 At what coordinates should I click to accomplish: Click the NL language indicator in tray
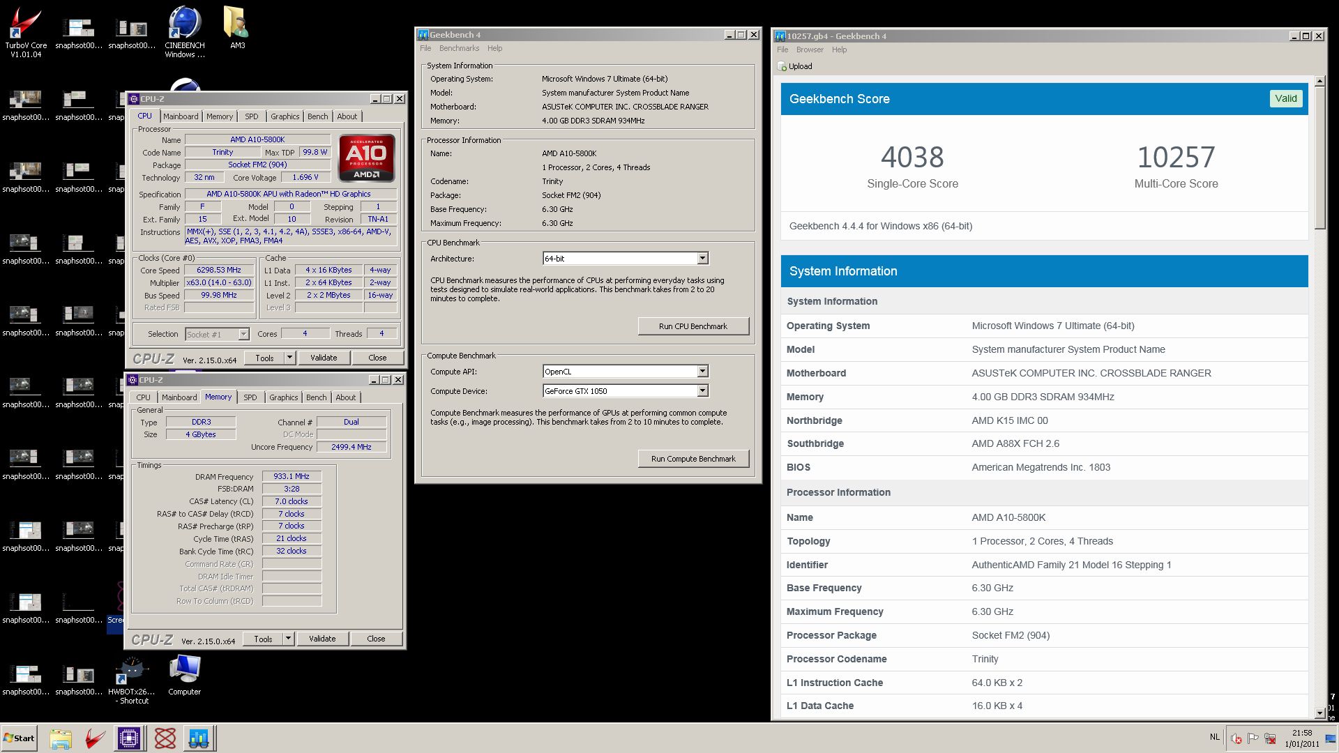pos(1215,737)
